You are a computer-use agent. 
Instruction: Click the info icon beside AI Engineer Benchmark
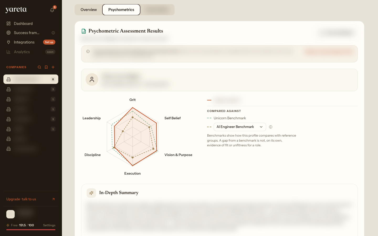point(271,127)
